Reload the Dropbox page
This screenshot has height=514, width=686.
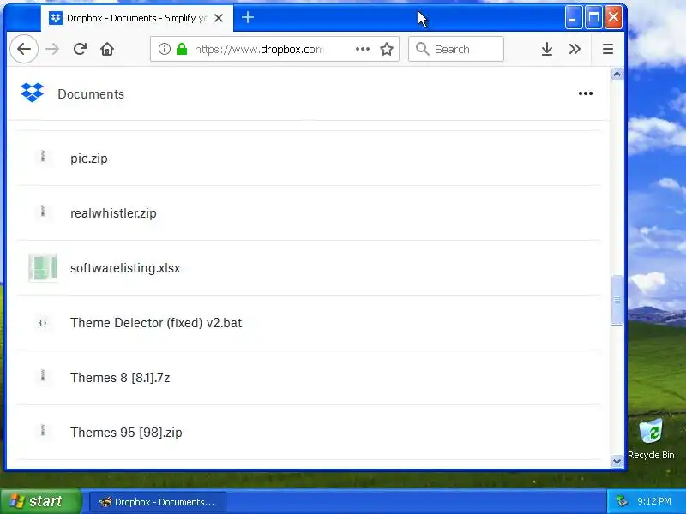[80, 49]
